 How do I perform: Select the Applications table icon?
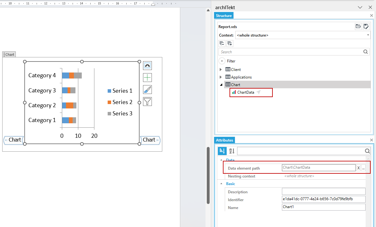pyautogui.click(x=228, y=77)
